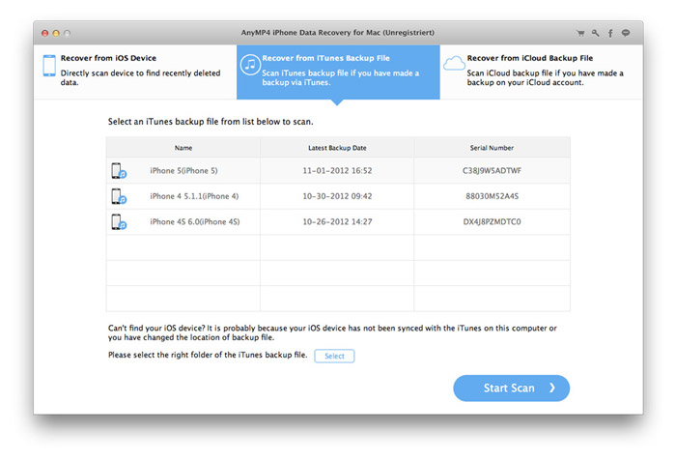
Task: Open the feedback chat bubble icon
Action: tap(626, 32)
